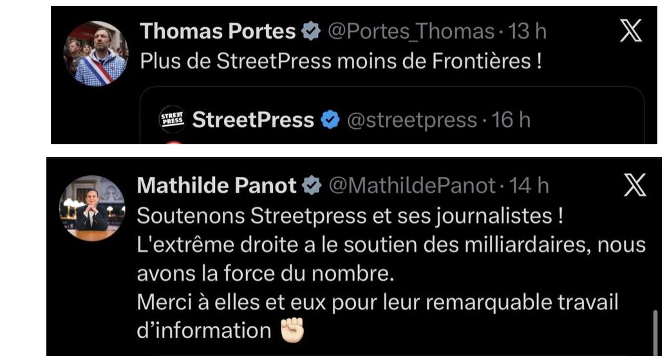Click the 13 h timestamp
Image resolution: width=667 pixels, height=358 pixels.
coord(528,31)
